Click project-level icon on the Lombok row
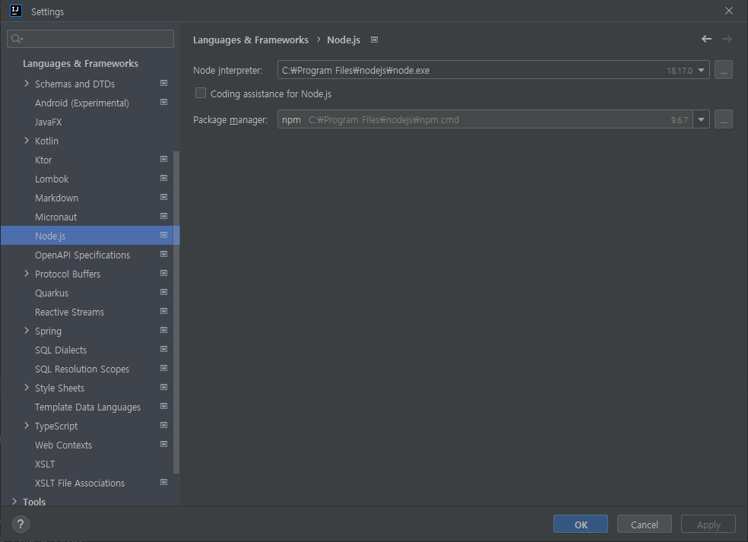The height and width of the screenshot is (542, 748). coord(163,178)
